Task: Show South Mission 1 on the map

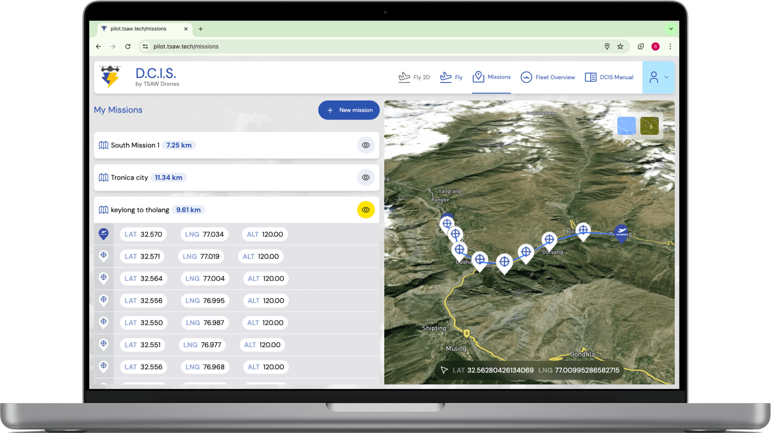Action: [x=366, y=145]
